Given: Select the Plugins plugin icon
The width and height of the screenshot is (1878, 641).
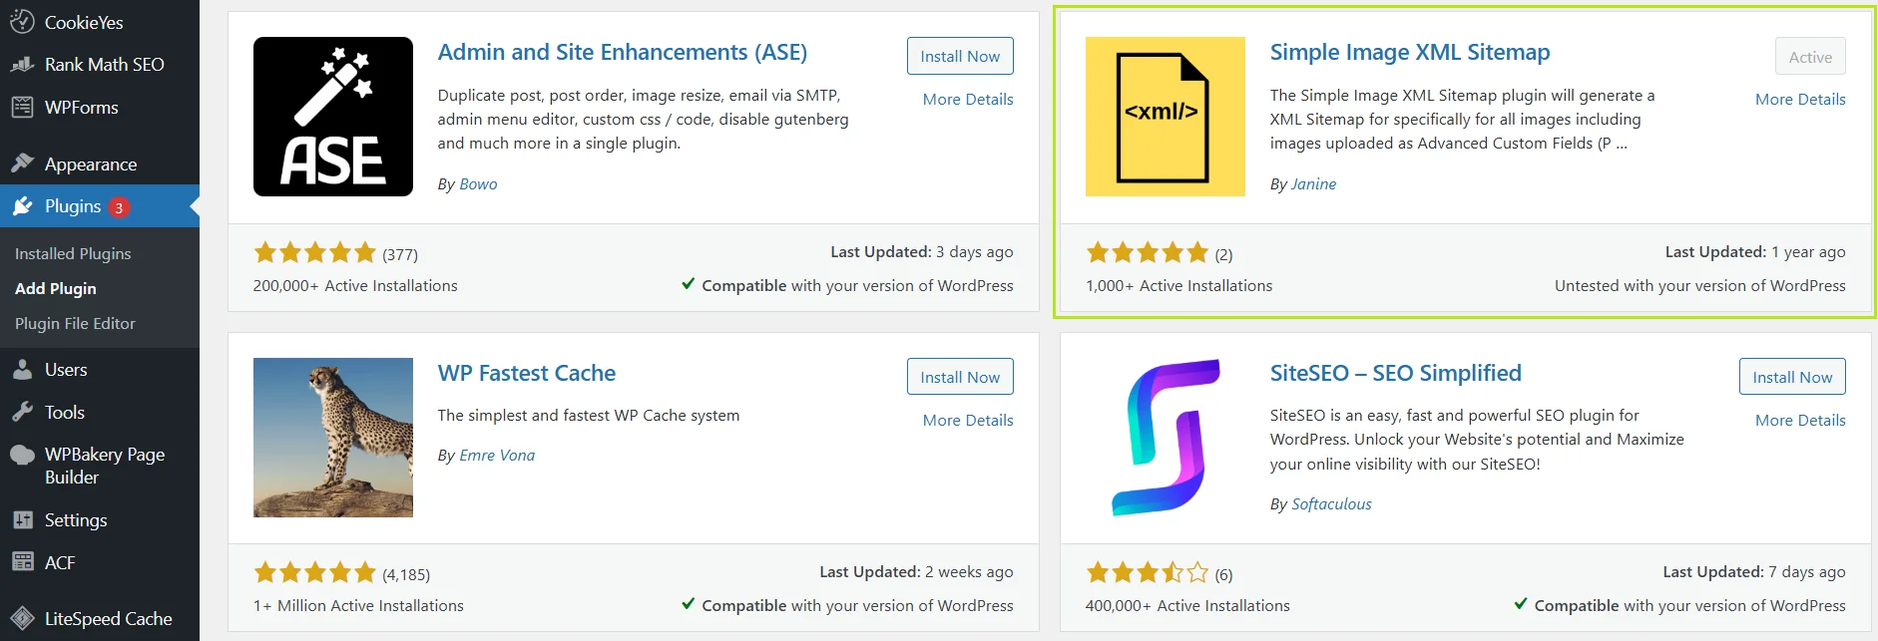Looking at the screenshot, I should click(x=21, y=205).
